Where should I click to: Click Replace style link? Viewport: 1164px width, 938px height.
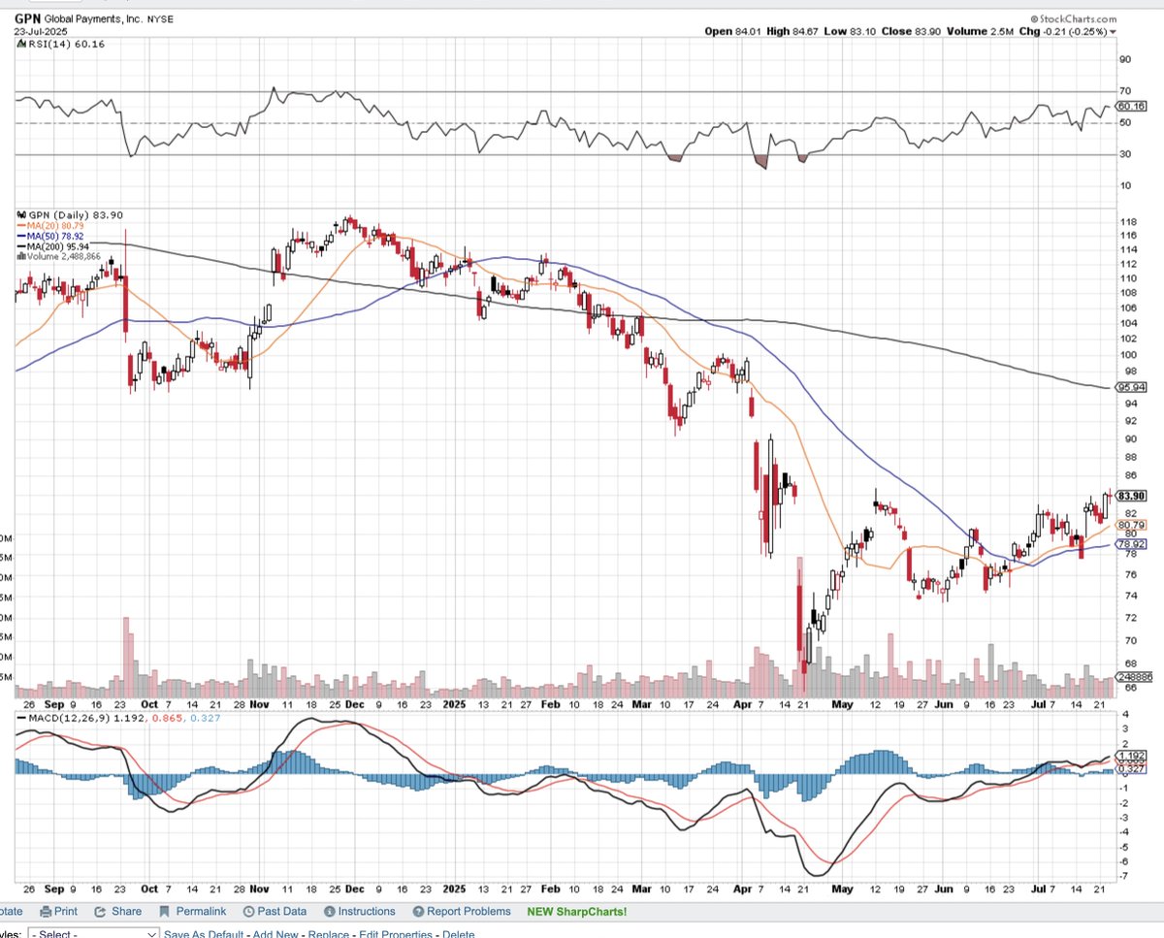click(331, 934)
